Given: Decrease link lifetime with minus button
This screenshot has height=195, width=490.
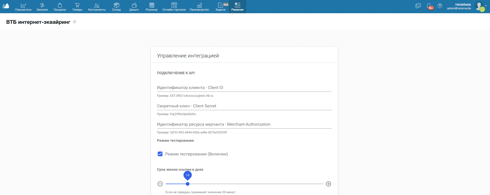Looking at the screenshot, I should 160,184.
